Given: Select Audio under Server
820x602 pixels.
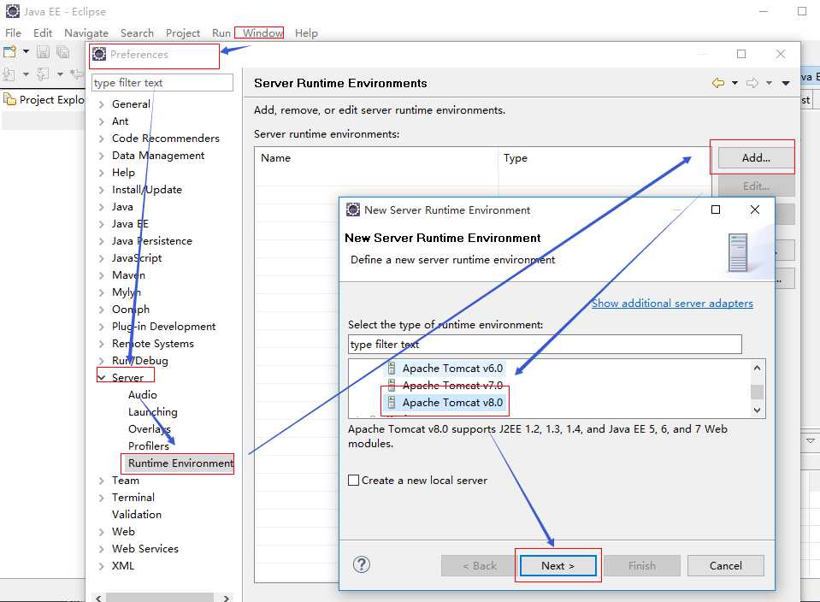Looking at the screenshot, I should point(142,394).
